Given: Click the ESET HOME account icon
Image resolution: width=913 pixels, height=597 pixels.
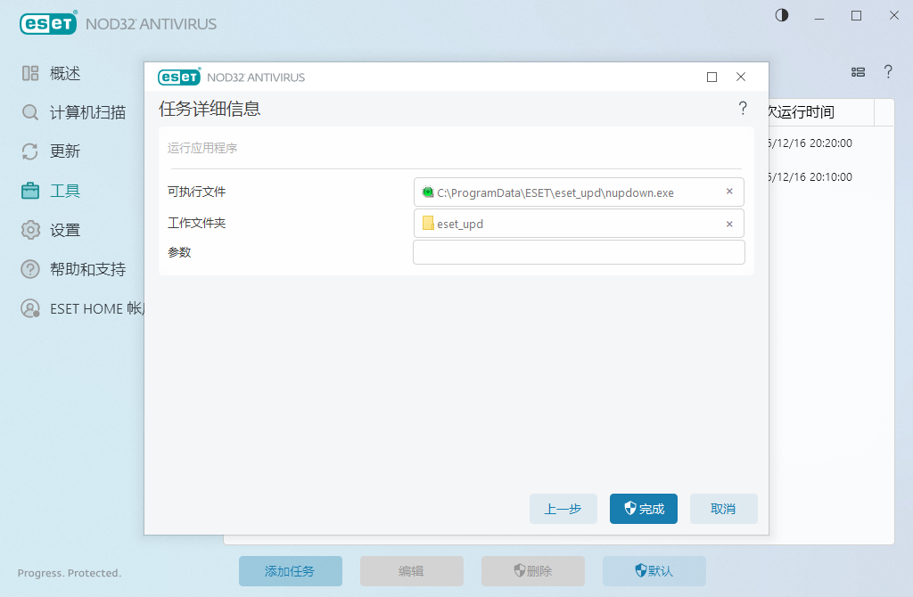Looking at the screenshot, I should coord(30,308).
